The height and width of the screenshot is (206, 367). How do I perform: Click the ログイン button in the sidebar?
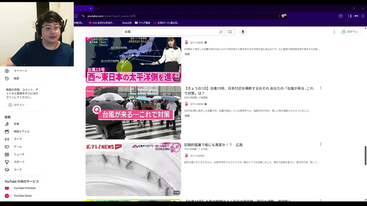point(17,105)
